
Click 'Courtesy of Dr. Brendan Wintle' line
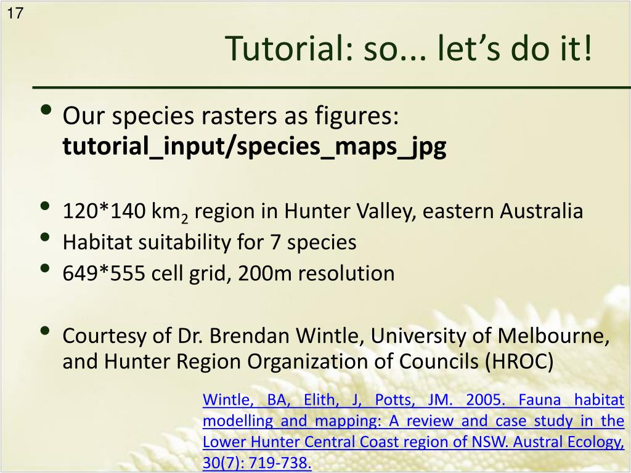[336, 336]
